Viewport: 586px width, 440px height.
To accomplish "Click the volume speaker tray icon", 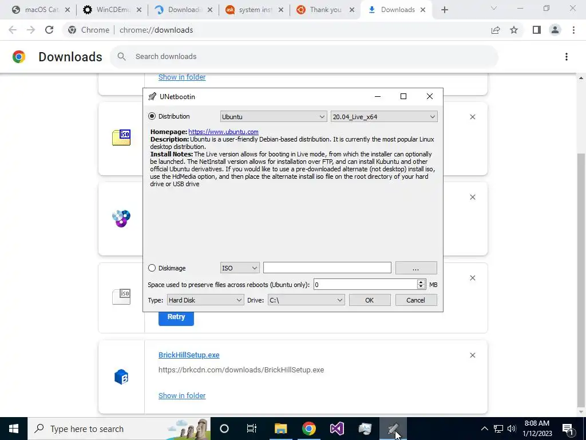I will [512, 429].
